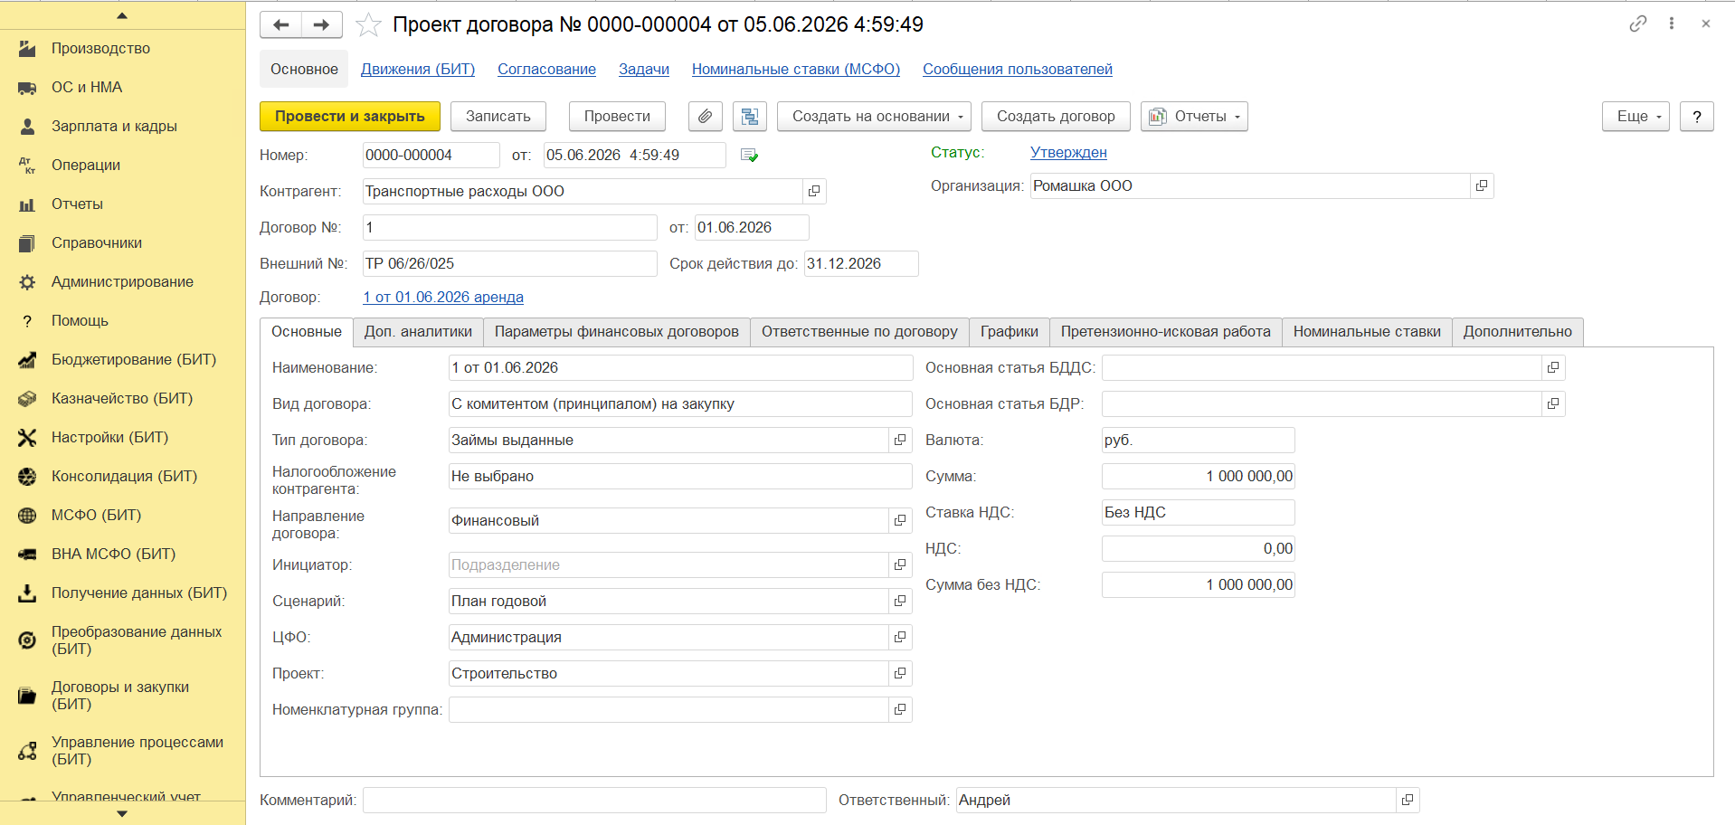Add document to favorites with the star
This screenshot has width=1735, height=825.
(368, 25)
